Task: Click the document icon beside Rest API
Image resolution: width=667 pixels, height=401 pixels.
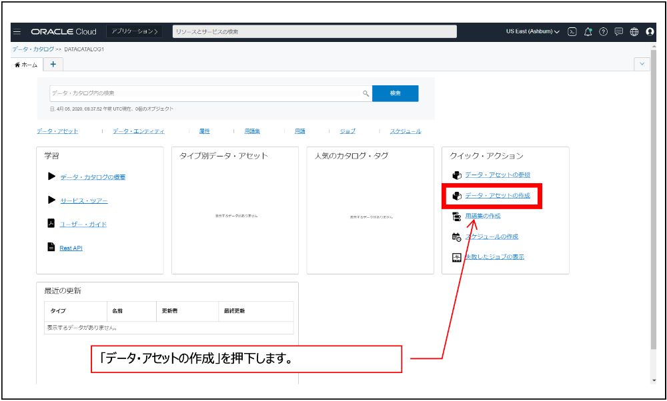Action: click(51, 247)
